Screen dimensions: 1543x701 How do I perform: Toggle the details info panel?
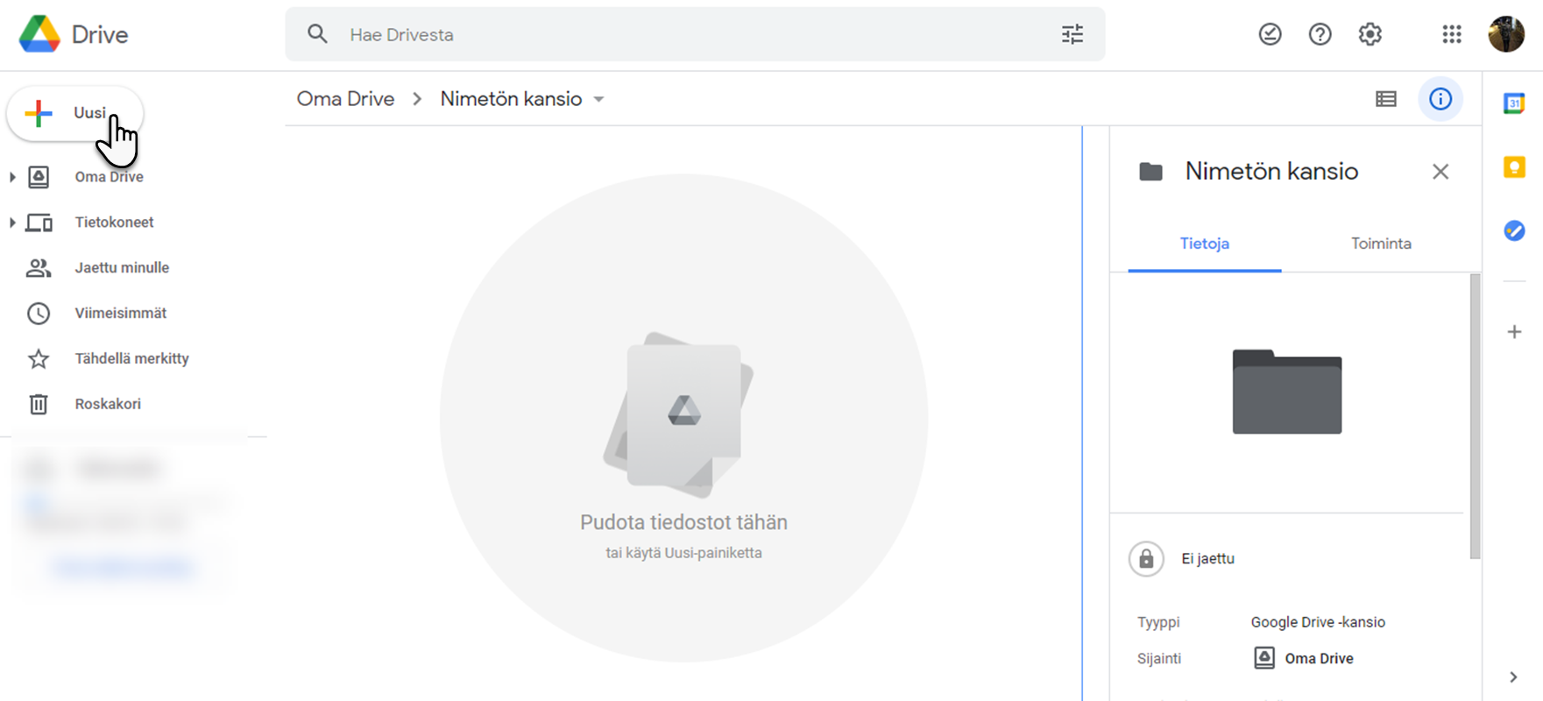[x=1440, y=99]
